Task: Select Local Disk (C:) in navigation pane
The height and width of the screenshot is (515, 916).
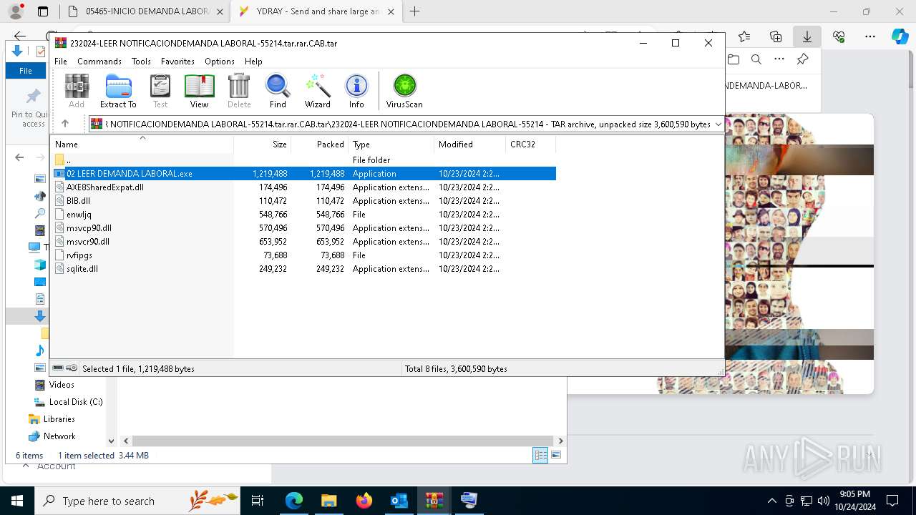Action: 76,402
